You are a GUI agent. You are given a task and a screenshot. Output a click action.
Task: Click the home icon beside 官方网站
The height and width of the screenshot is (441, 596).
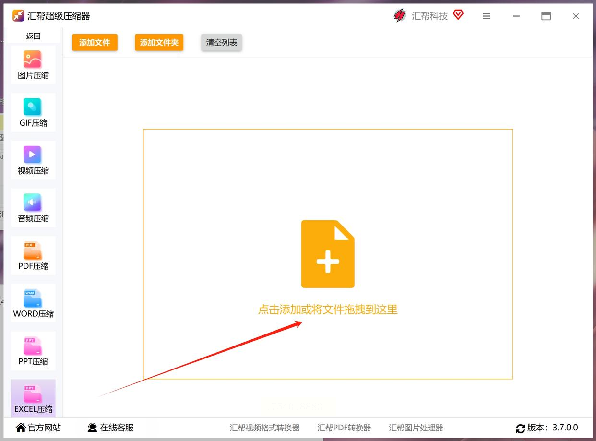point(21,428)
